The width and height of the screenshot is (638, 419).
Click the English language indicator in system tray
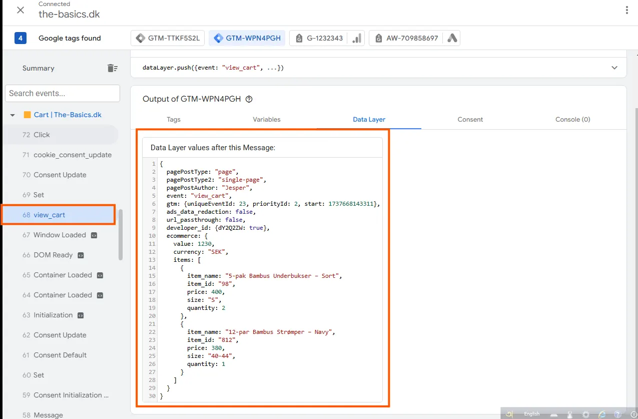531,414
